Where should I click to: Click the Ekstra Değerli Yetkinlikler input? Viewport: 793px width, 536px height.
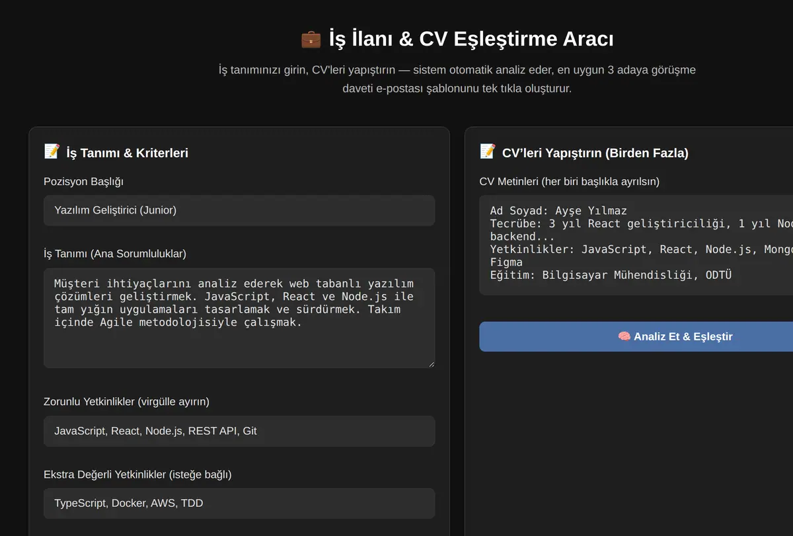(239, 504)
